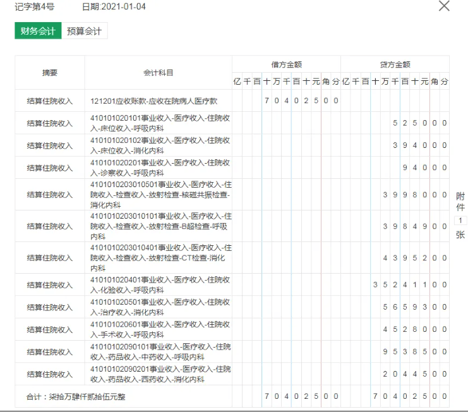Select the 410101020501 治疗收入-消化内科 account row

tap(158, 307)
